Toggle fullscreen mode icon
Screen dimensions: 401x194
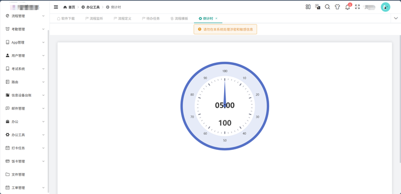click(x=357, y=7)
